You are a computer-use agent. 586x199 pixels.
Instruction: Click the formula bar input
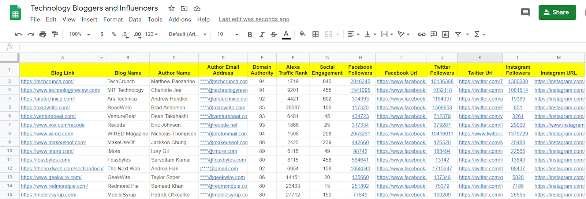point(302,47)
